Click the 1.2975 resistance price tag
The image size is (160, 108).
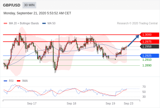[x=149, y=42]
